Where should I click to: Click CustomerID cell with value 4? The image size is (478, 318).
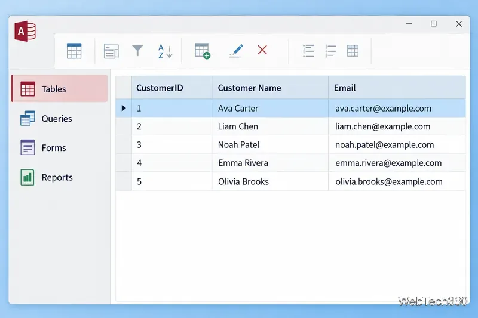[x=171, y=163]
